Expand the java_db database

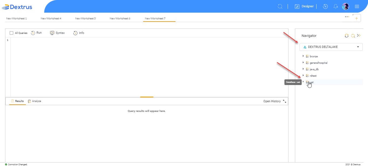point(303,69)
